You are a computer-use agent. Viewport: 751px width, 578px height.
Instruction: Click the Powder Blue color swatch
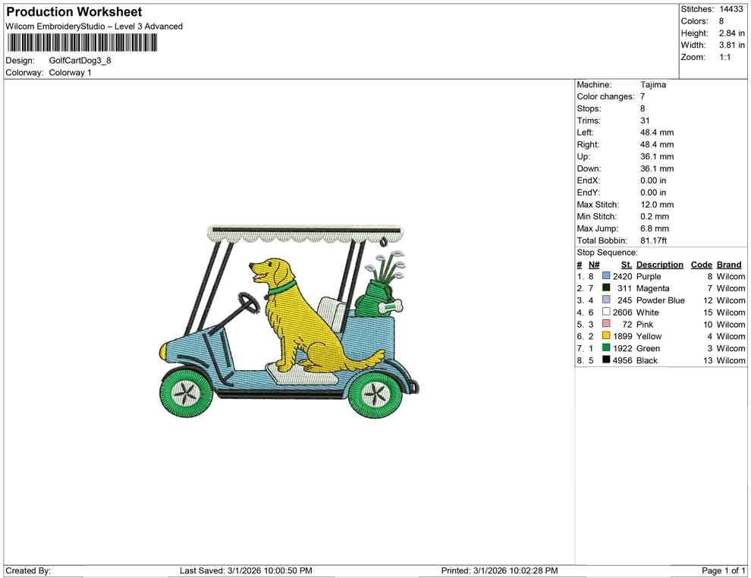[x=606, y=300]
